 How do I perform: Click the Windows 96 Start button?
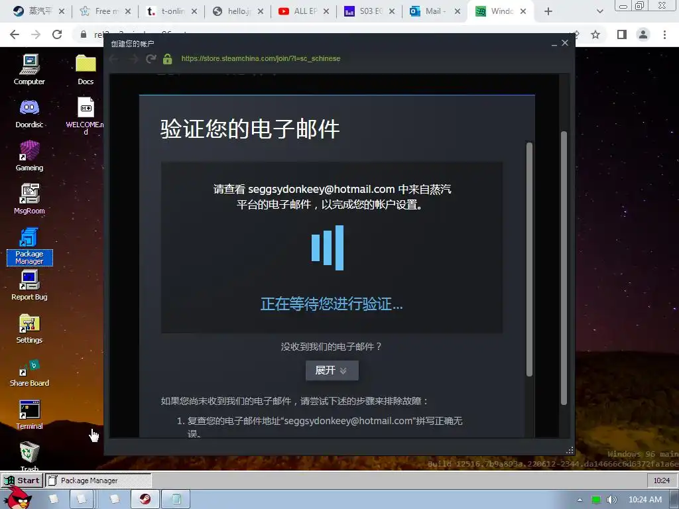coord(23,480)
